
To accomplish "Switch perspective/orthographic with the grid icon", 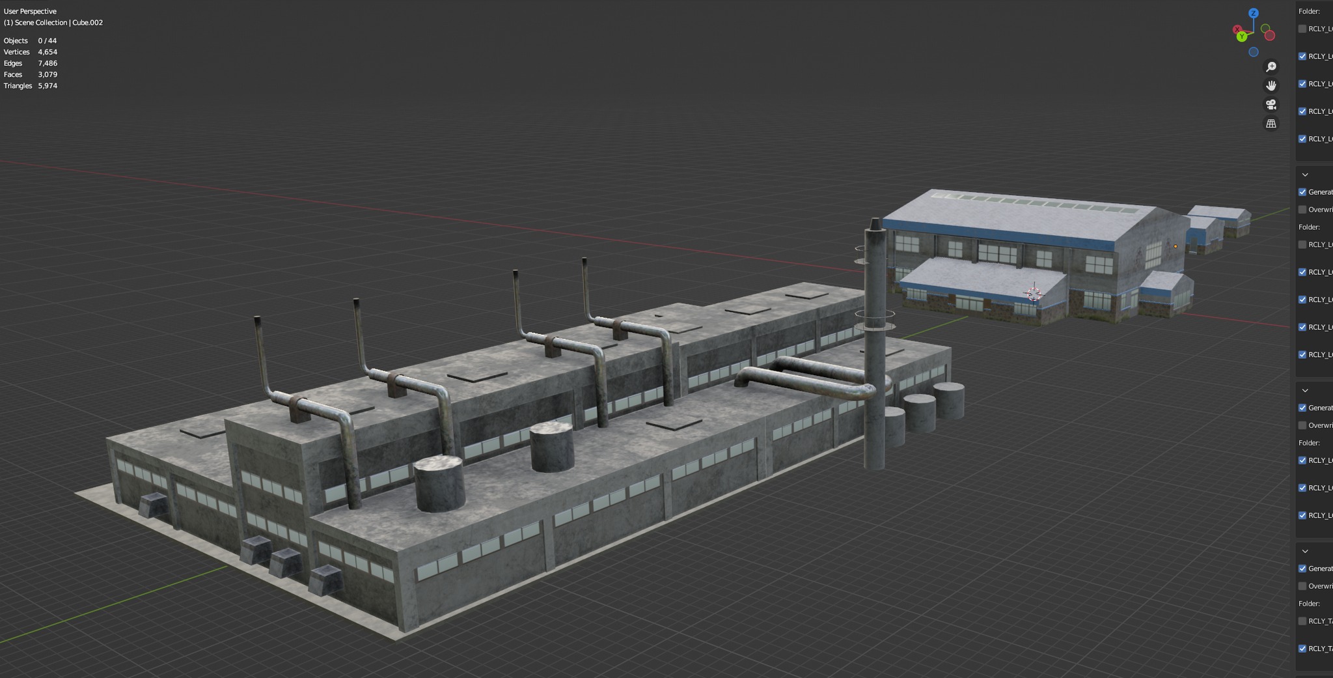I will [1271, 123].
